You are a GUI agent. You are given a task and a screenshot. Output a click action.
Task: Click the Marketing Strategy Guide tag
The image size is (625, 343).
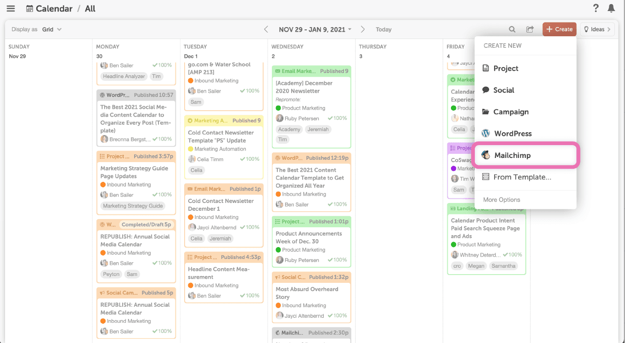[133, 206]
